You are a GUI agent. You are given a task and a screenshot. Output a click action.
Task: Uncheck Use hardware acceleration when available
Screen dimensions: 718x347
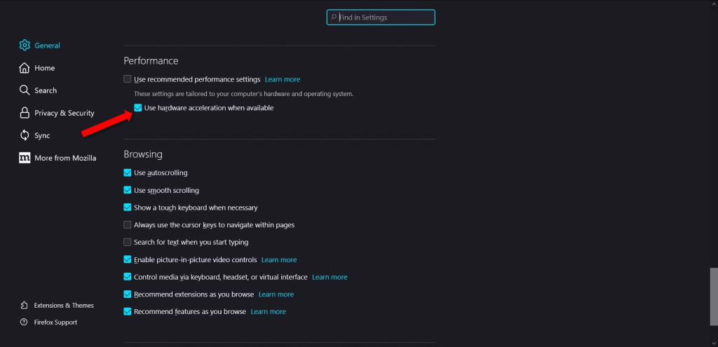(138, 108)
